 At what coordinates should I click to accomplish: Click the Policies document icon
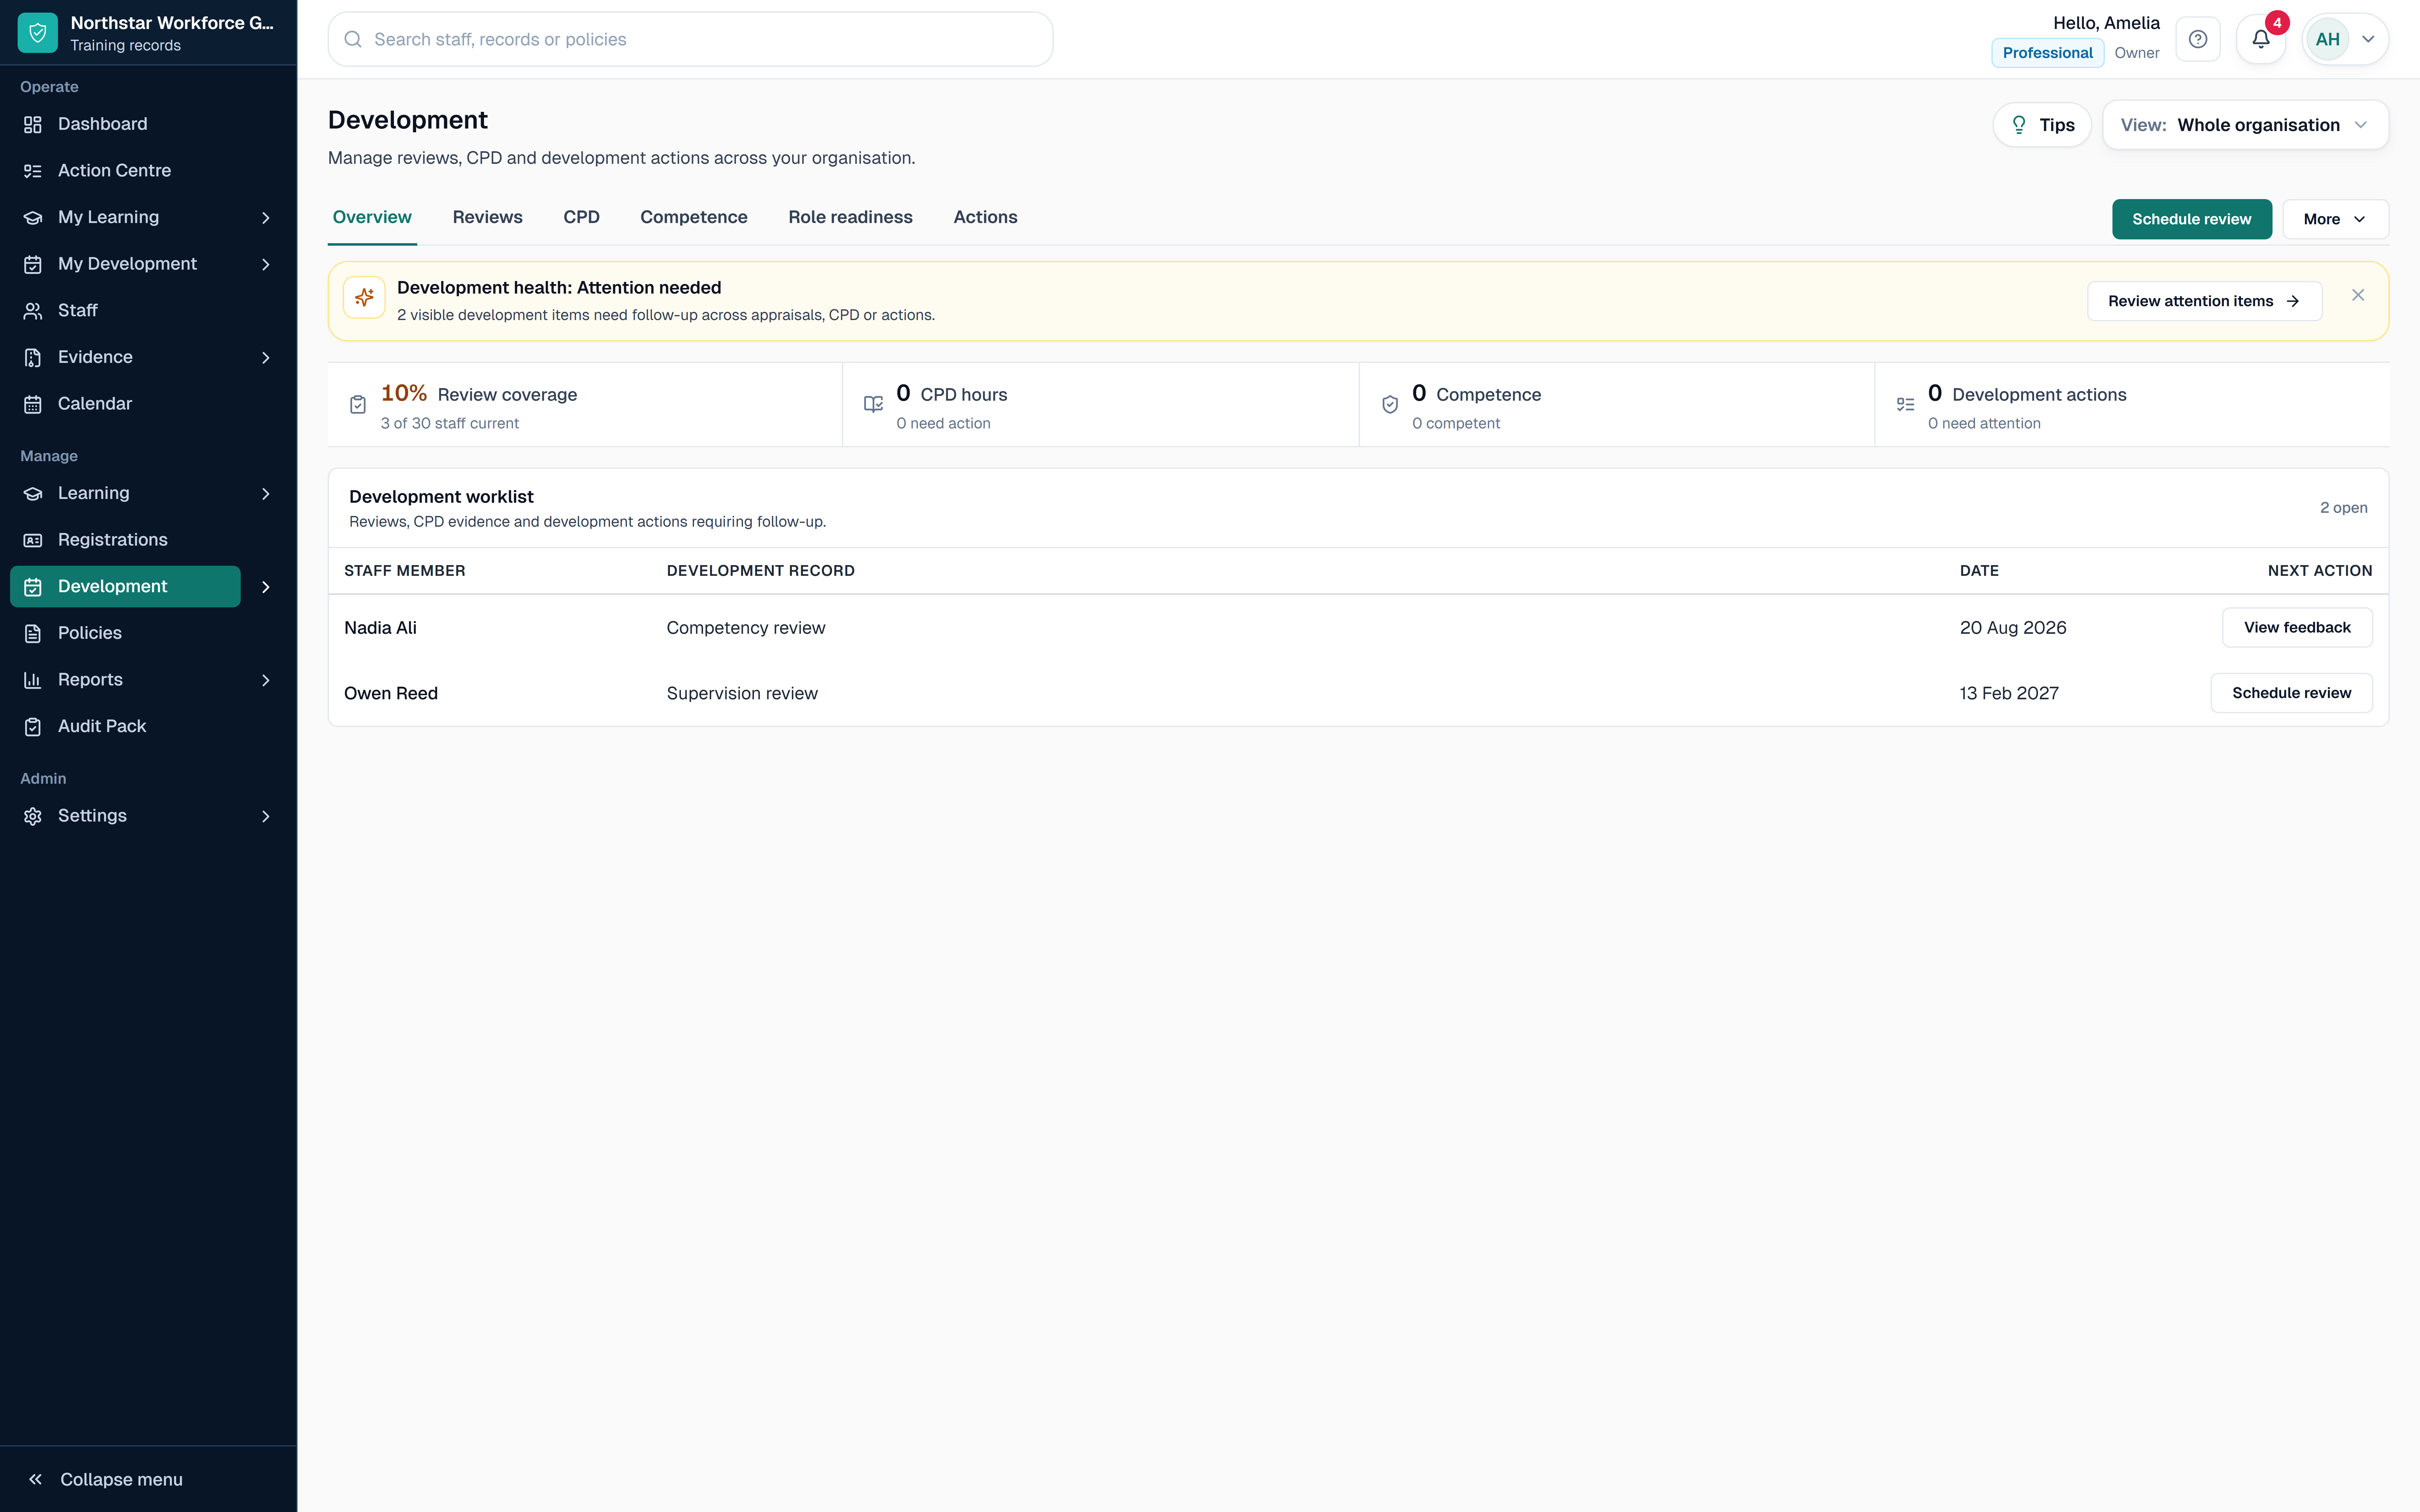pos(33,633)
